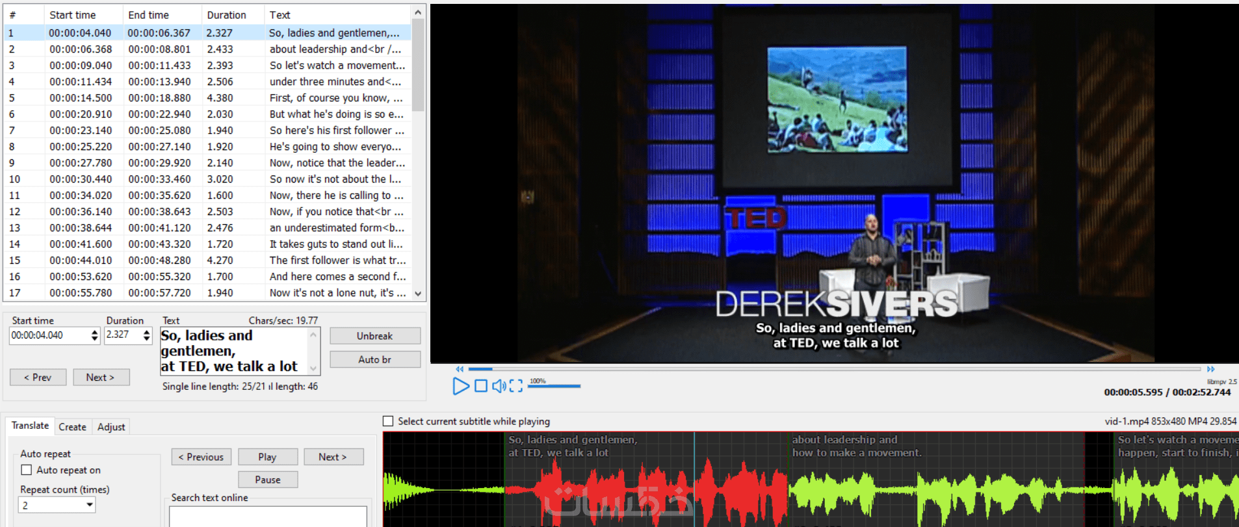Click the subtitle list scroll-down arrow
Screen dimensions: 1239x527
click(x=418, y=294)
